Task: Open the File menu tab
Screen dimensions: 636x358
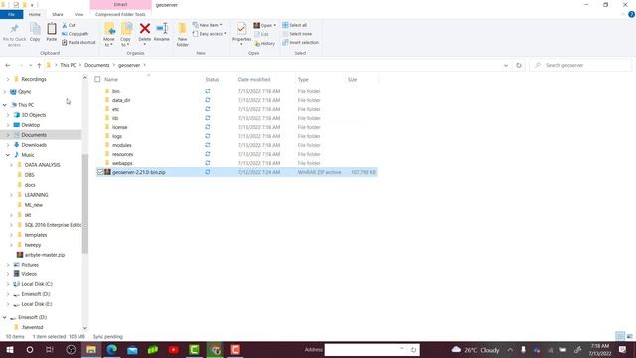Action: tap(11, 14)
